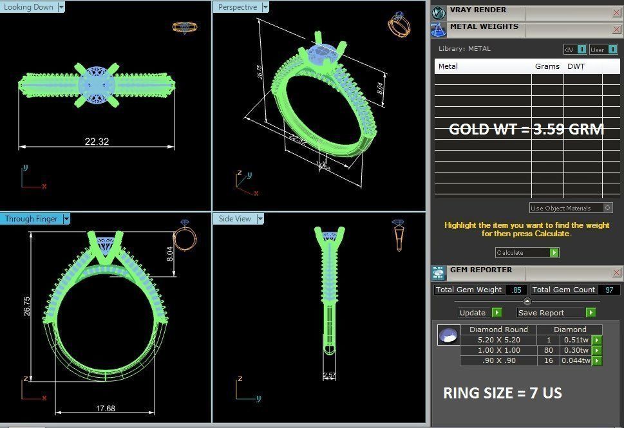
Task: Click the Grams column header
Action: click(x=547, y=66)
